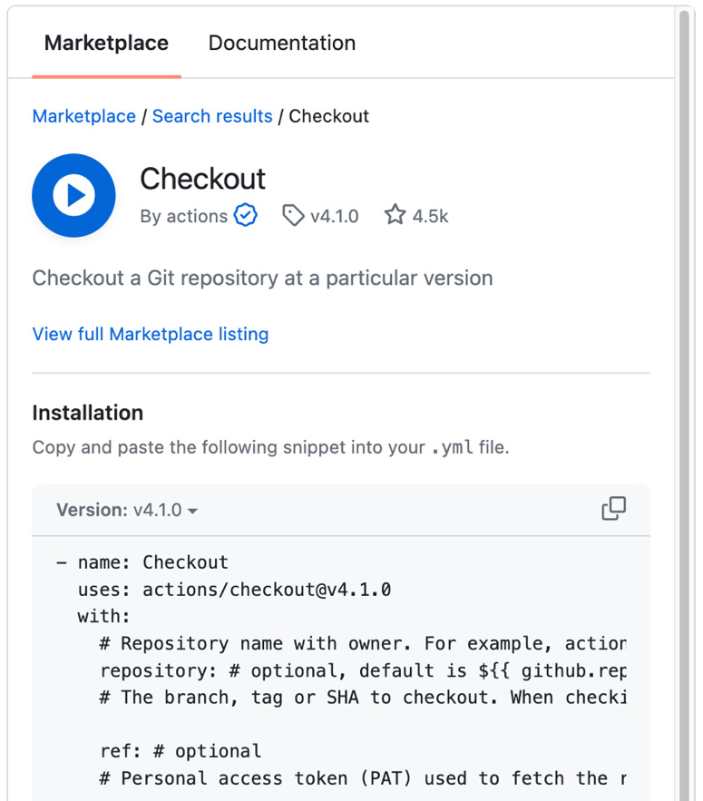
Task: Click the 'Copy and paste the following snippet' text
Action: tap(271, 447)
